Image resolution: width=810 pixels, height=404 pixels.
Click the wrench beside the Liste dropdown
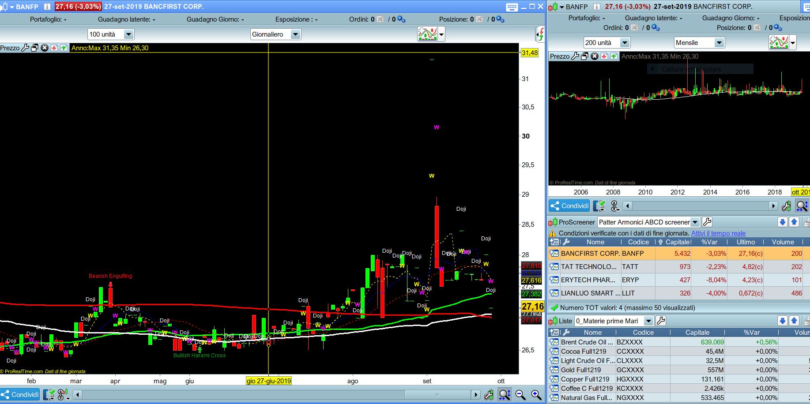[x=661, y=321]
